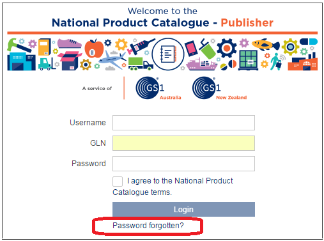Click the red apple icon

pos(94,49)
